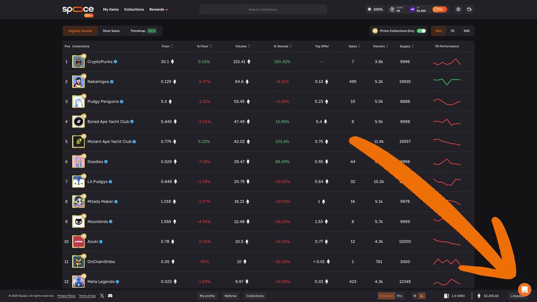Open the Nakamigos collection avatar
Viewport: 537px width, 302px height.
pos(78,82)
